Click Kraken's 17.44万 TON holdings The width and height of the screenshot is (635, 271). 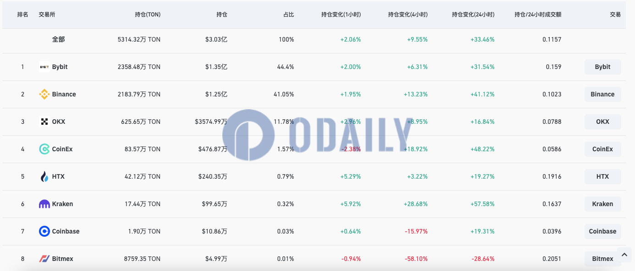coord(143,204)
